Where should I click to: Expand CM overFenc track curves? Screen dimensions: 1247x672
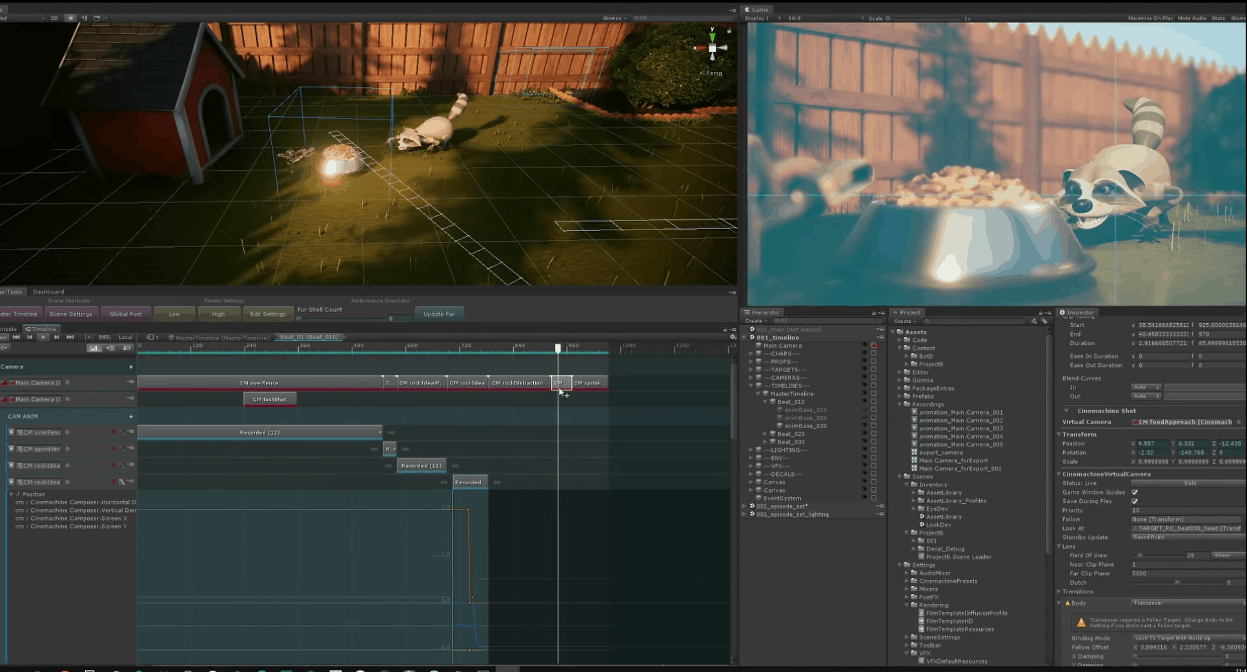[x=11, y=432]
